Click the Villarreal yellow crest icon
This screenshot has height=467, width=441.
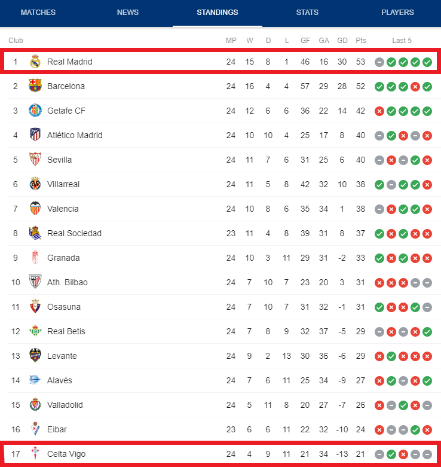click(35, 184)
